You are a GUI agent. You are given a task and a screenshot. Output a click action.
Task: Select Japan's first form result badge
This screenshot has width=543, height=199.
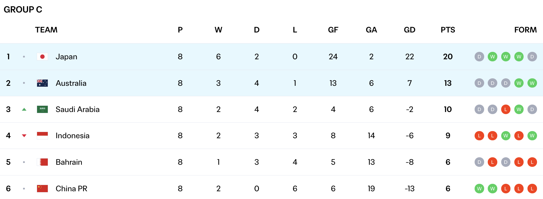pos(479,57)
